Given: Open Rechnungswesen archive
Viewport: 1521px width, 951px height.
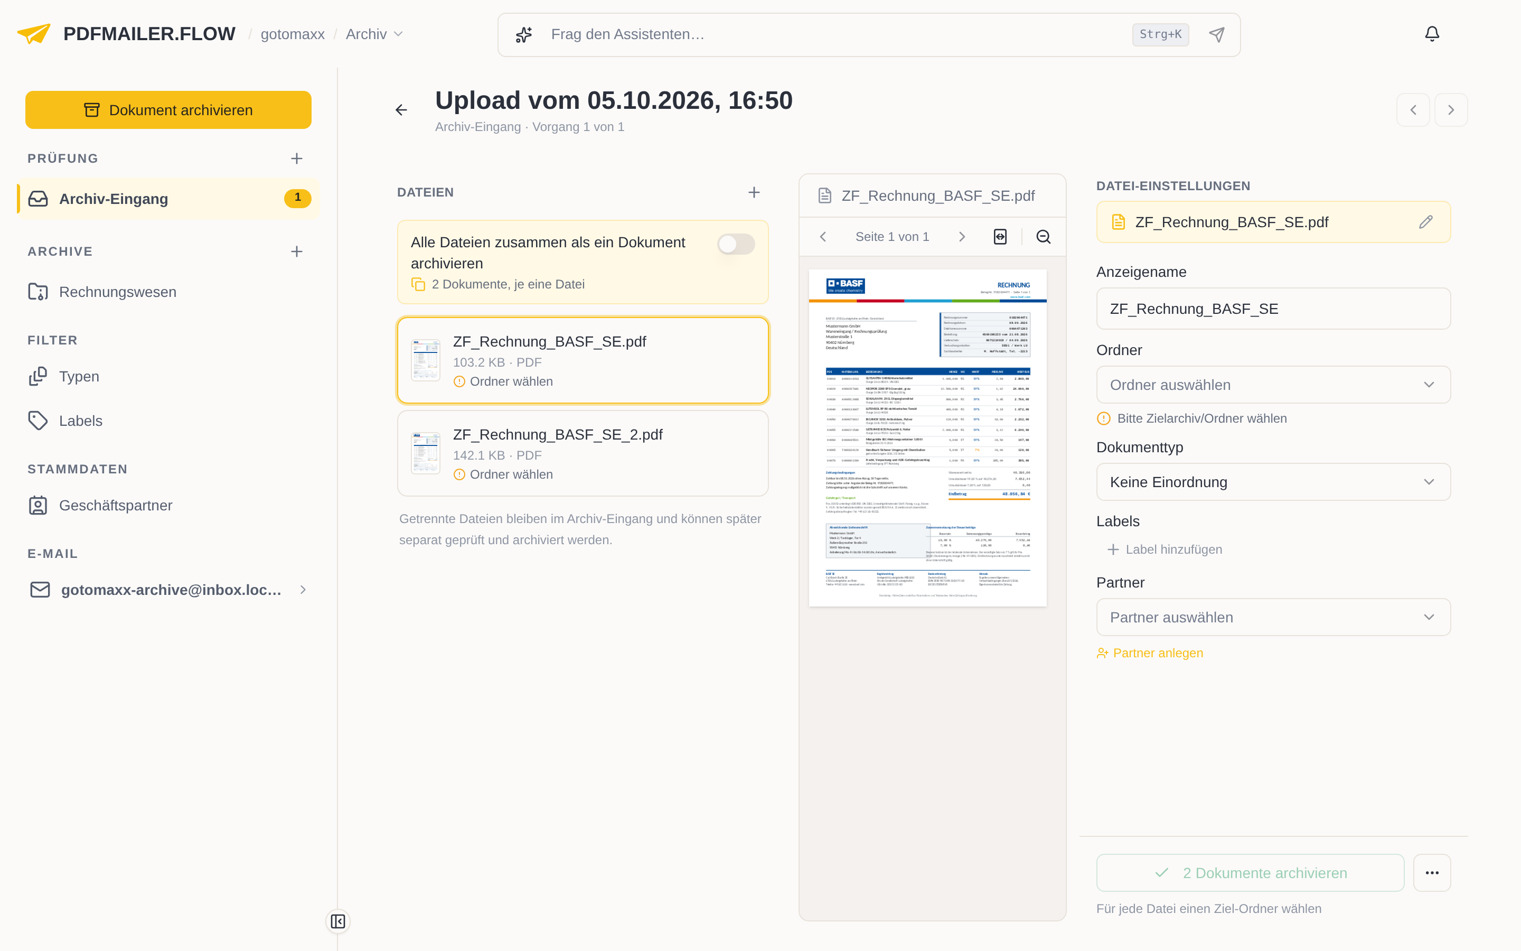Looking at the screenshot, I should pyautogui.click(x=168, y=292).
